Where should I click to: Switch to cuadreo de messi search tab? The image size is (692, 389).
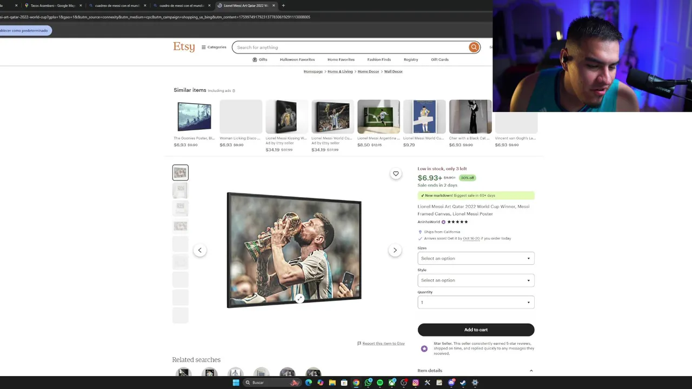click(x=117, y=5)
